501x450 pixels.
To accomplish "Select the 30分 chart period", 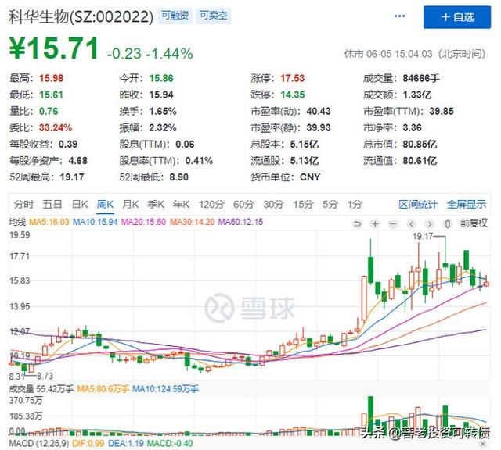I will click(273, 204).
